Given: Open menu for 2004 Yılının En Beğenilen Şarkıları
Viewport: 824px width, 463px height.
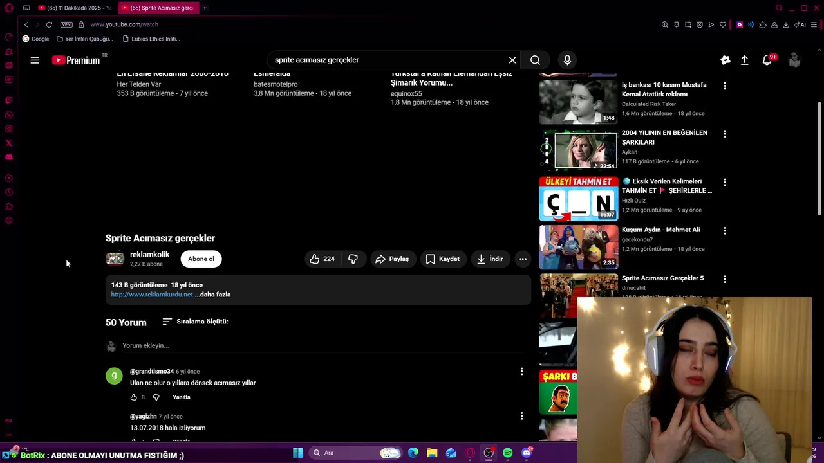Looking at the screenshot, I should click(x=725, y=134).
